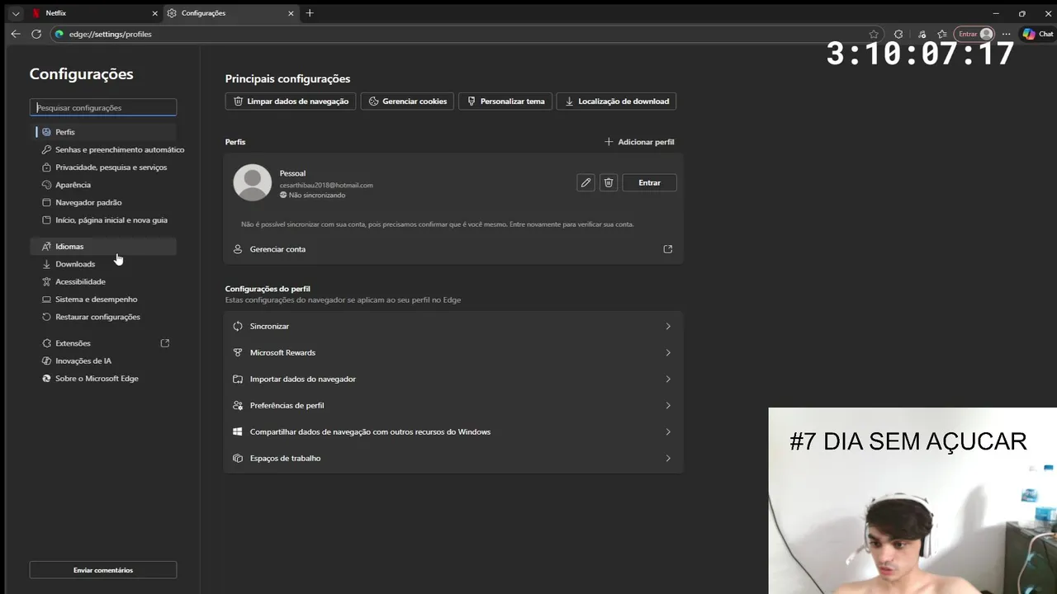The height and width of the screenshot is (594, 1057).
Task: Click Adicionar perfil
Action: tap(639, 142)
